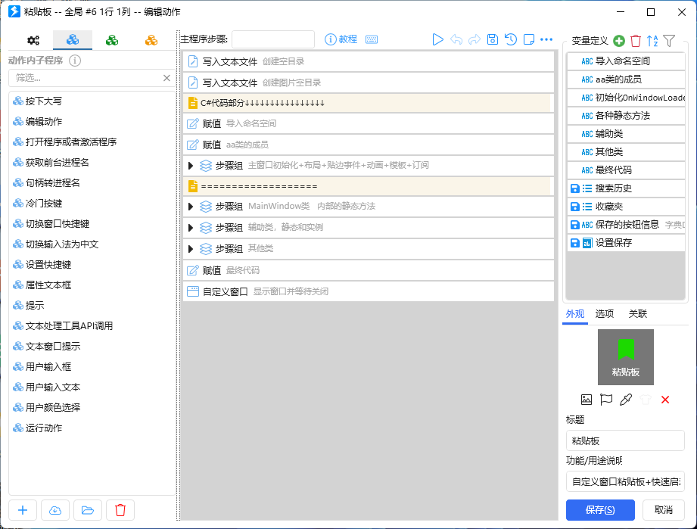
Task: Click the 粘贴板 action button preview
Action: click(x=625, y=357)
